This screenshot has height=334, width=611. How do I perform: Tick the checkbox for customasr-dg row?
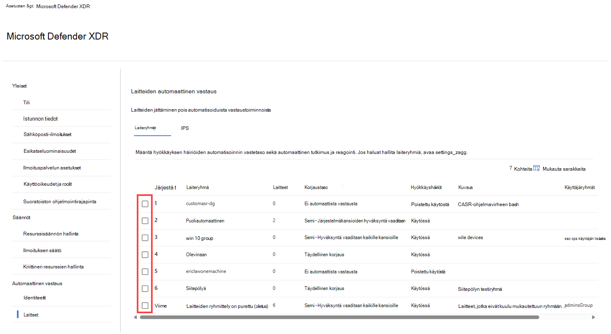click(145, 204)
